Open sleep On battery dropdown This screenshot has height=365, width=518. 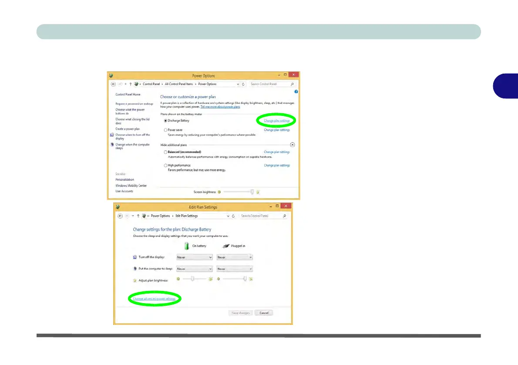(x=194, y=269)
